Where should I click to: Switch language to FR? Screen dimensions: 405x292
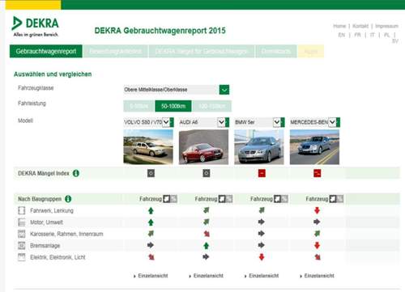click(x=357, y=35)
